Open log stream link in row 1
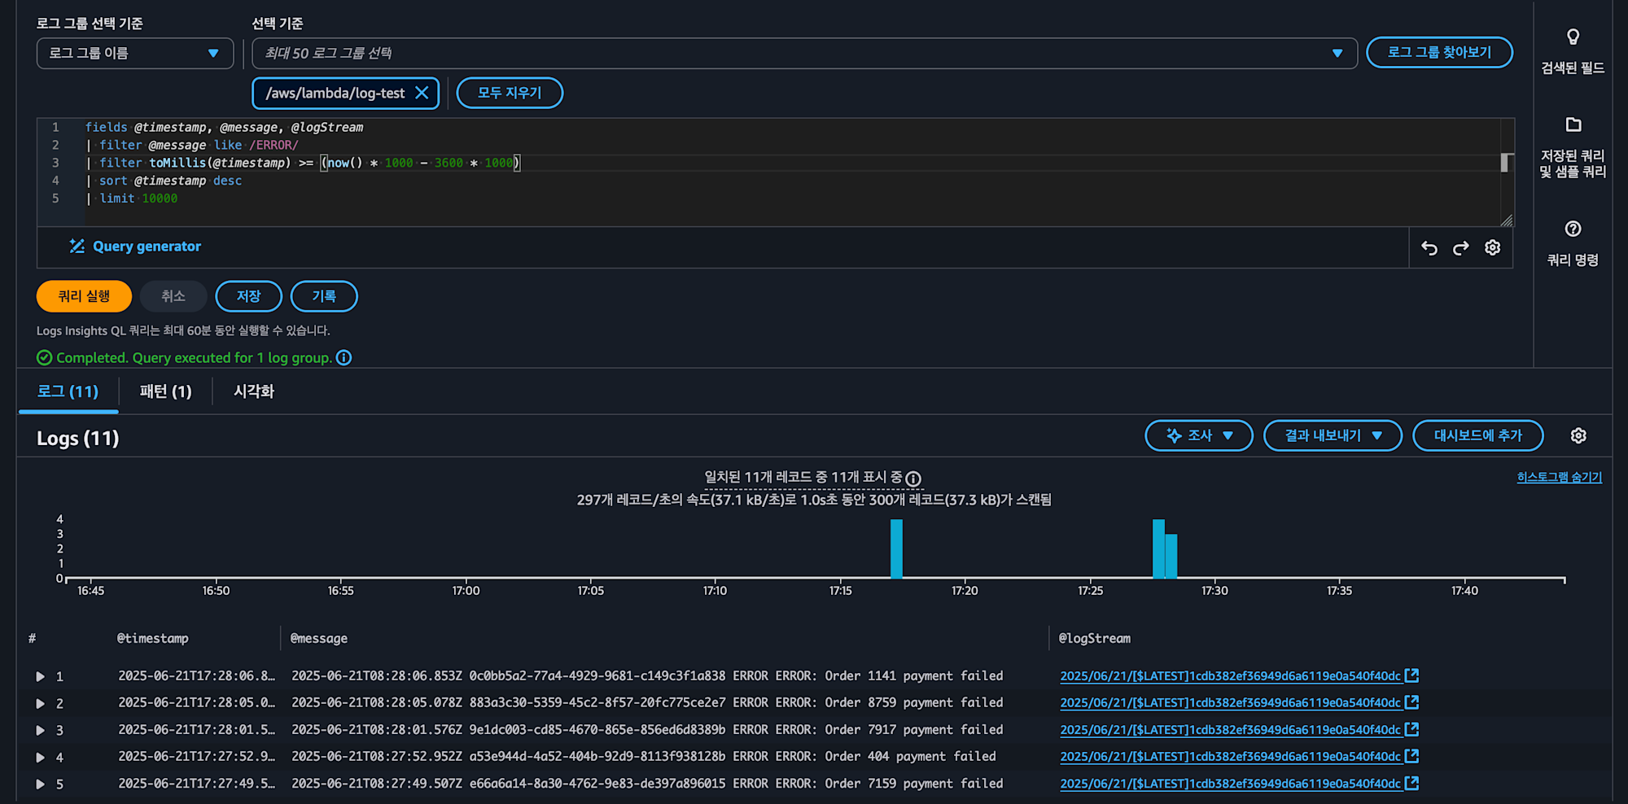1628x804 pixels. point(1230,676)
